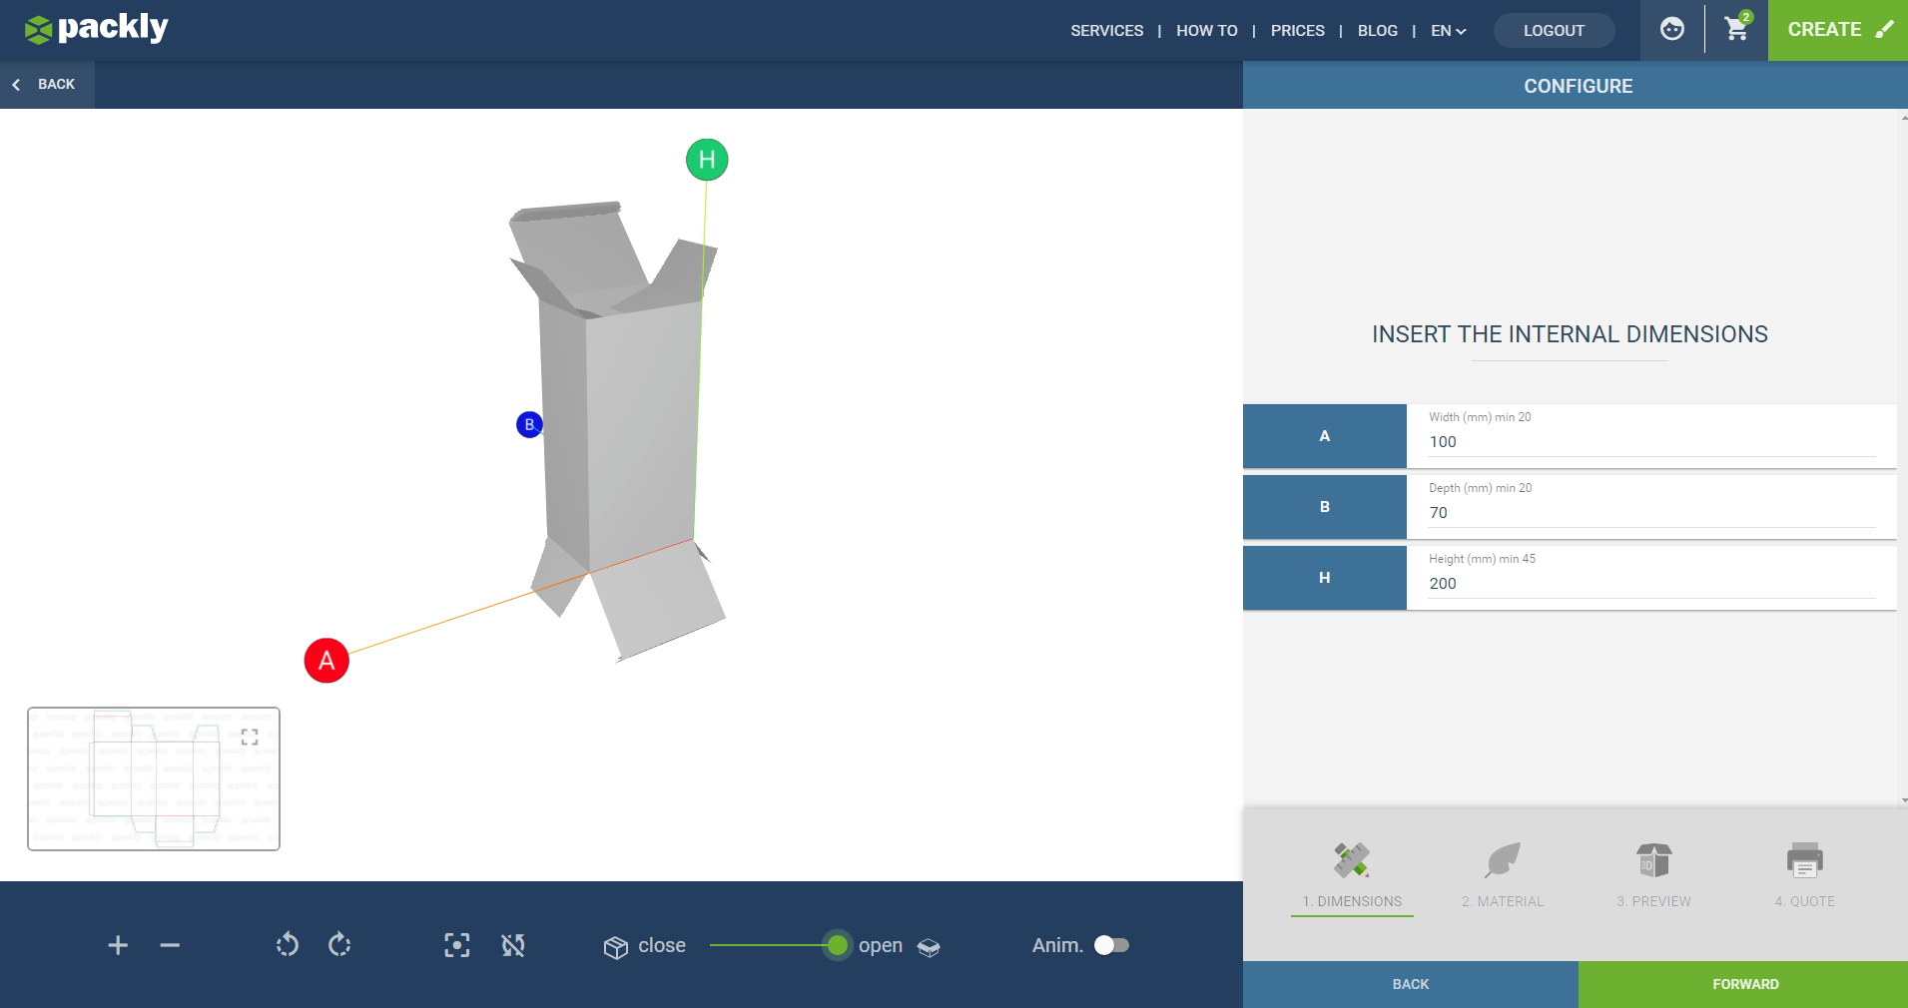Switch to the 3. PREVIEW step

(1653, 901)
